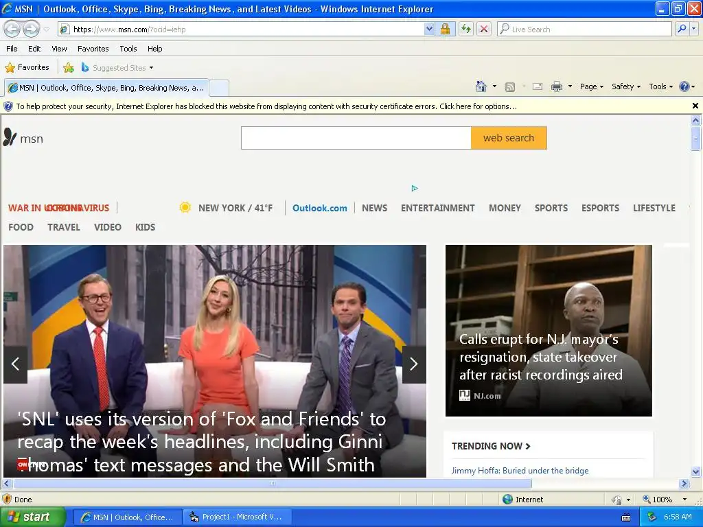Open the TRAVEL navigation link
Viewport: 703px width, 527px height.
(x=64, y=227)
